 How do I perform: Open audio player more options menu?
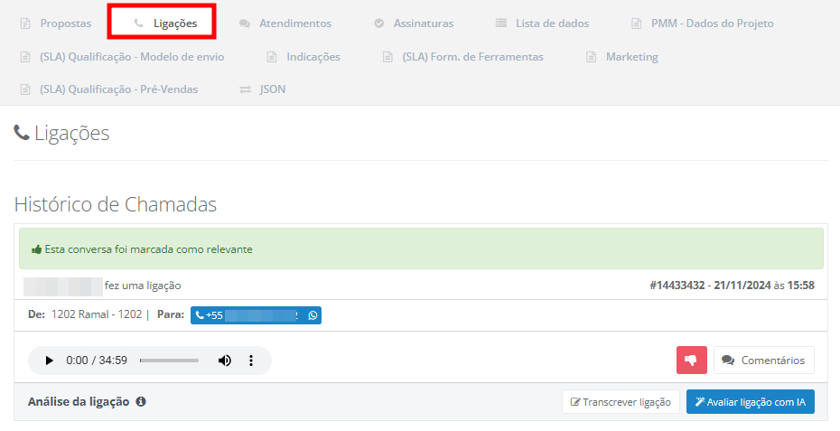coord(251,361)
